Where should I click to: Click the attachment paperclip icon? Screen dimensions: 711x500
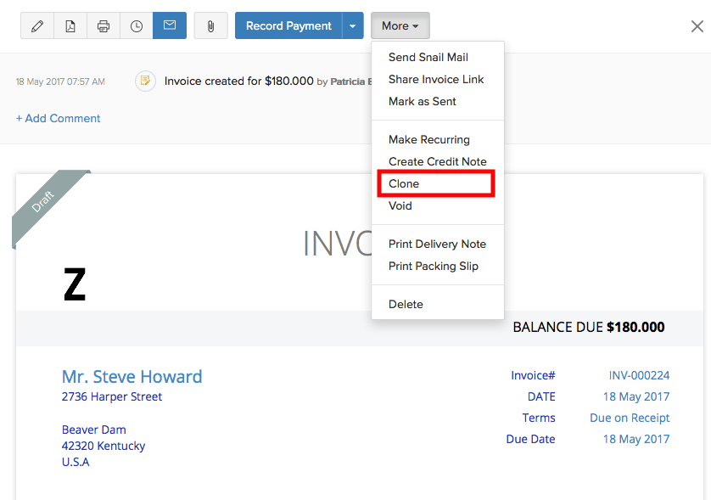(210, 25)
